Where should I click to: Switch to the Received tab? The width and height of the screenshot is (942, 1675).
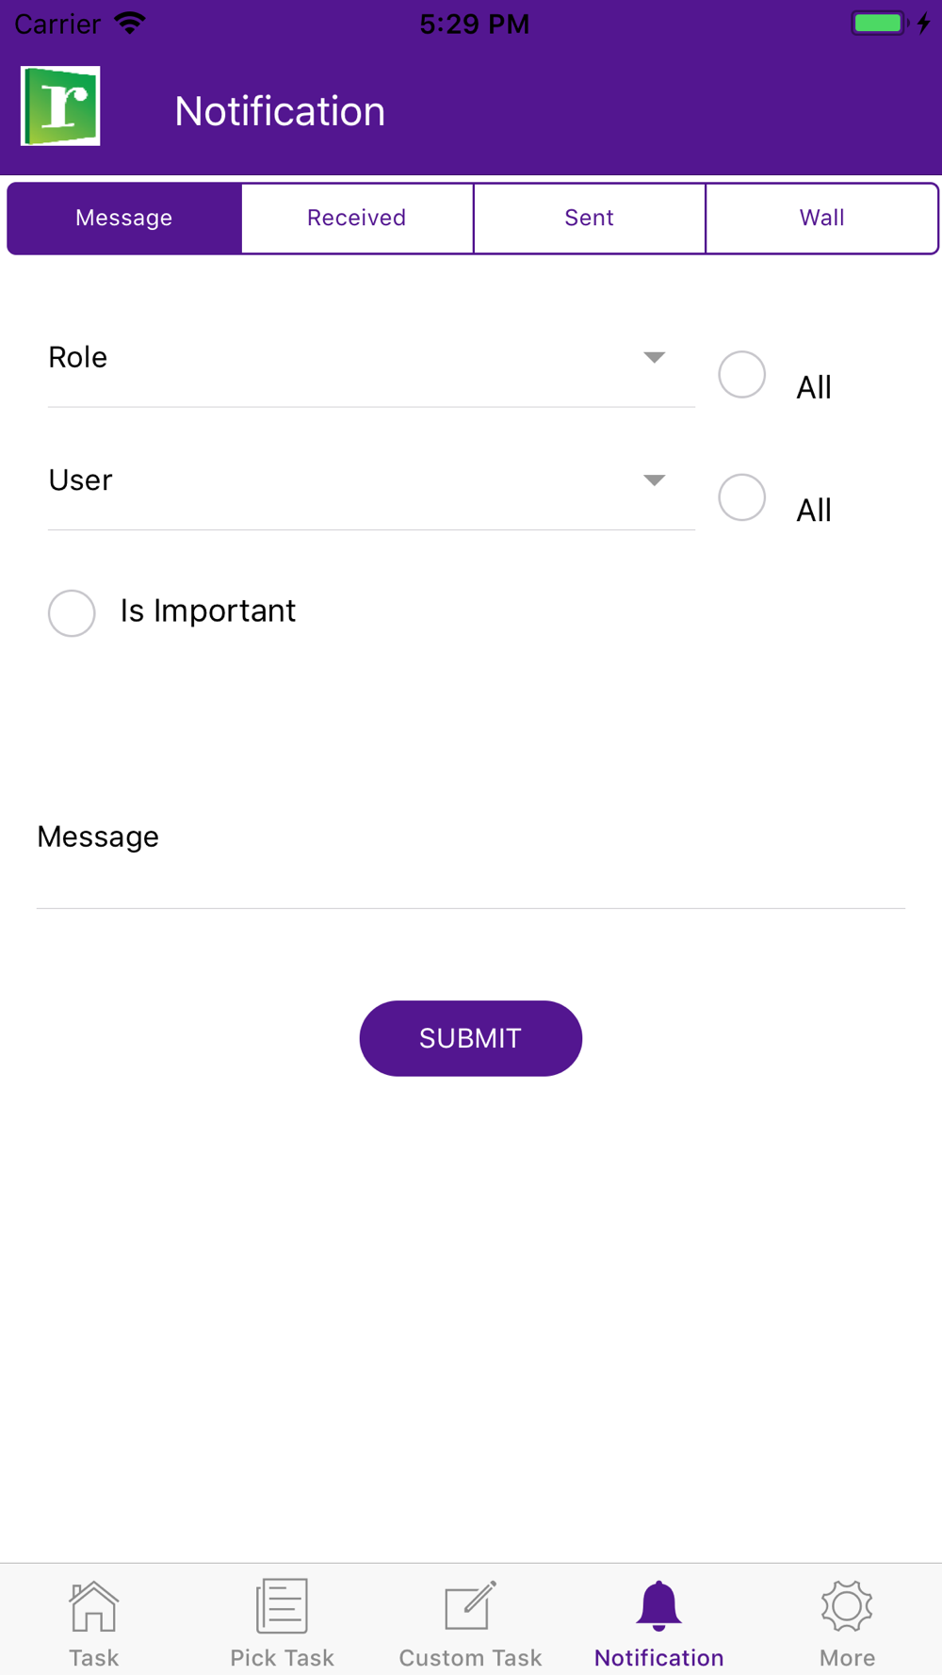pos(357,219)
